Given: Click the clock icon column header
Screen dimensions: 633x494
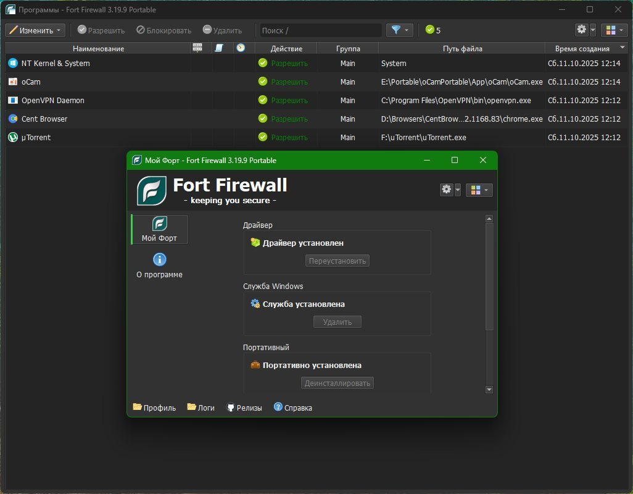Looking at the screenshot, I should point(241,48).
